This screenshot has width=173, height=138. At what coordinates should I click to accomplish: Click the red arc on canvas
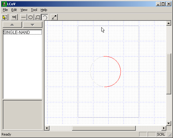click(121, 71)
